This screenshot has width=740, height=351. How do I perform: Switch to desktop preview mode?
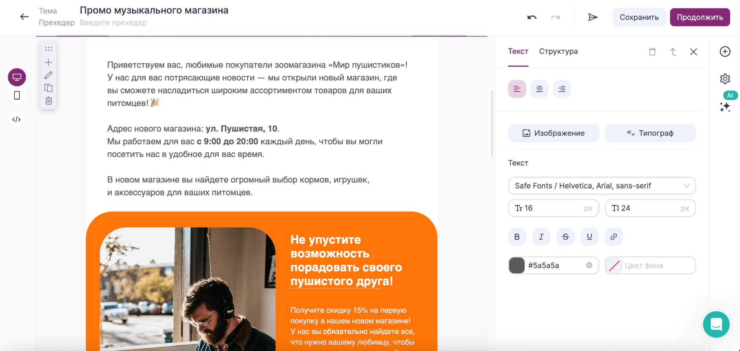(17, 77)
